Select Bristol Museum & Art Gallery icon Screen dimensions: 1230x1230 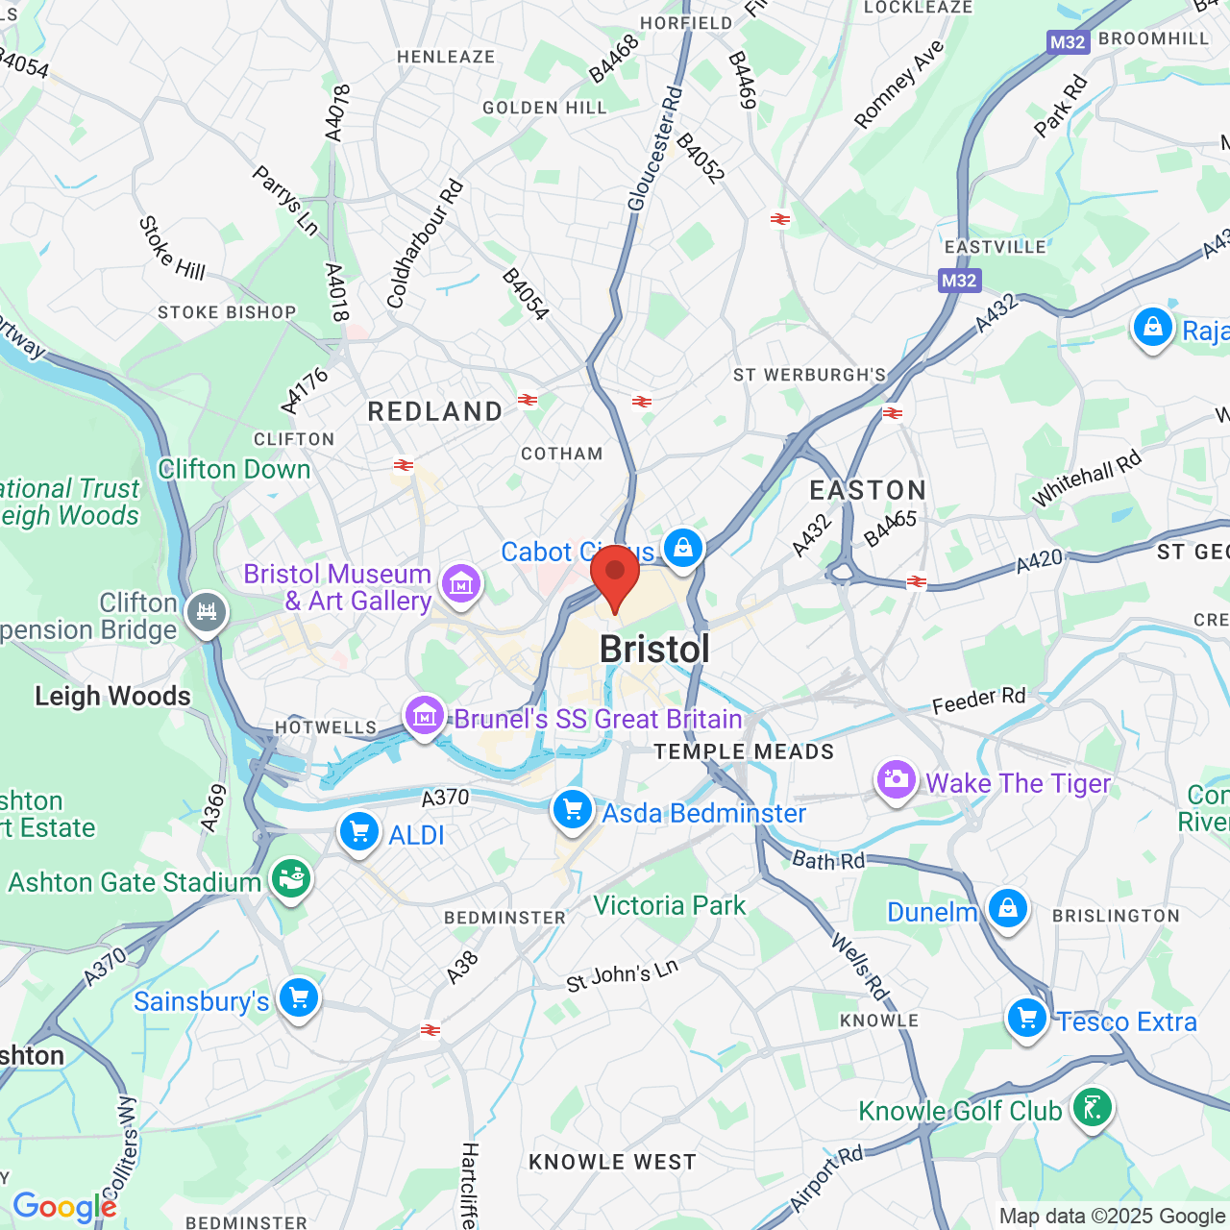pyautogui.click(x=461, y=585)
